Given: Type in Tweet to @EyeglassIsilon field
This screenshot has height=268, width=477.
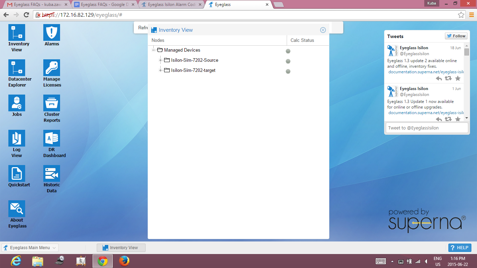Looking at the screenshot, I should click(x=427, y=128).
